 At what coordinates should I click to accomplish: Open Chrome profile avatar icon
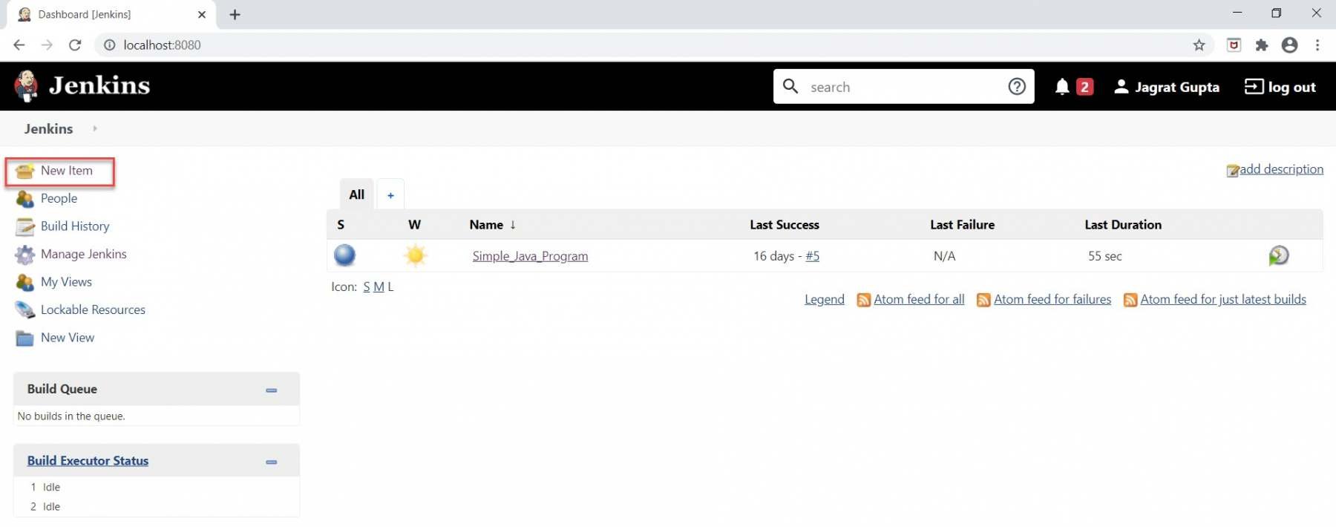(1290, 45)
